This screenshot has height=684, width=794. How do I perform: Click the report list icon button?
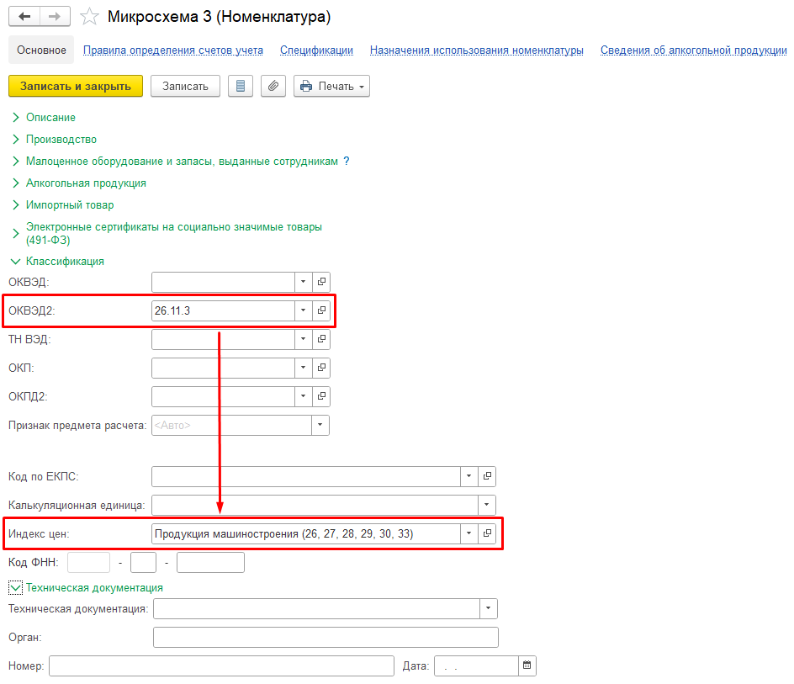241,86
